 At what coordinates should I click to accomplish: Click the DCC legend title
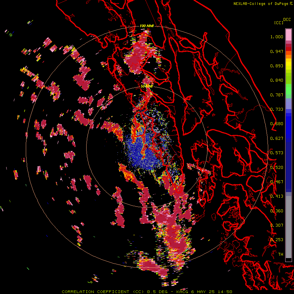(287, 20)
